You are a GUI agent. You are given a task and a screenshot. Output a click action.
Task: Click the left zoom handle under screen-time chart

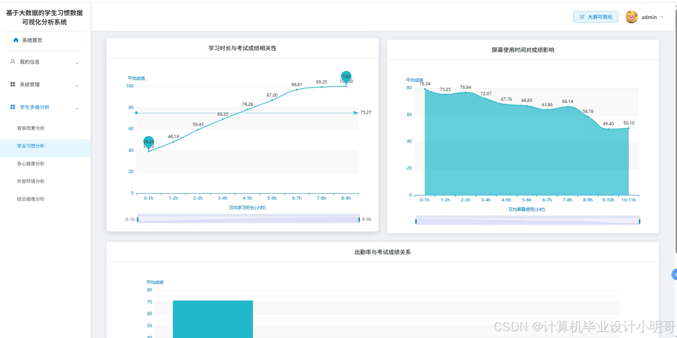[x=416, y=221]
